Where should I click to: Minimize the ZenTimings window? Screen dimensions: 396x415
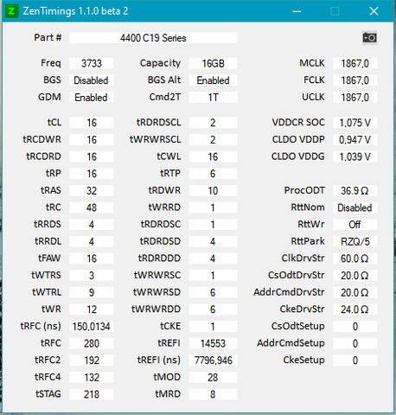coord(297,11)
